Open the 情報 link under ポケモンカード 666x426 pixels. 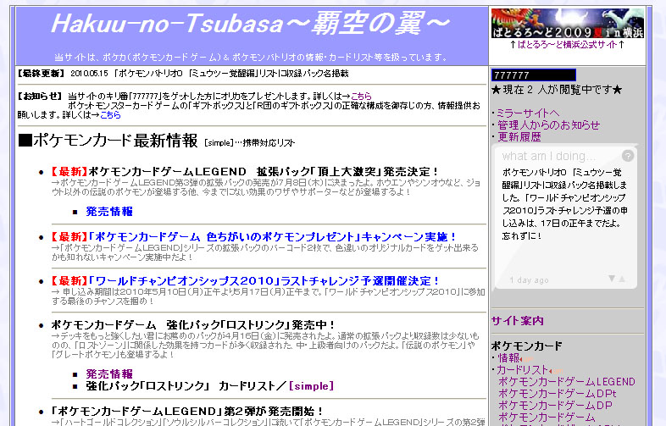coord(508,358)
